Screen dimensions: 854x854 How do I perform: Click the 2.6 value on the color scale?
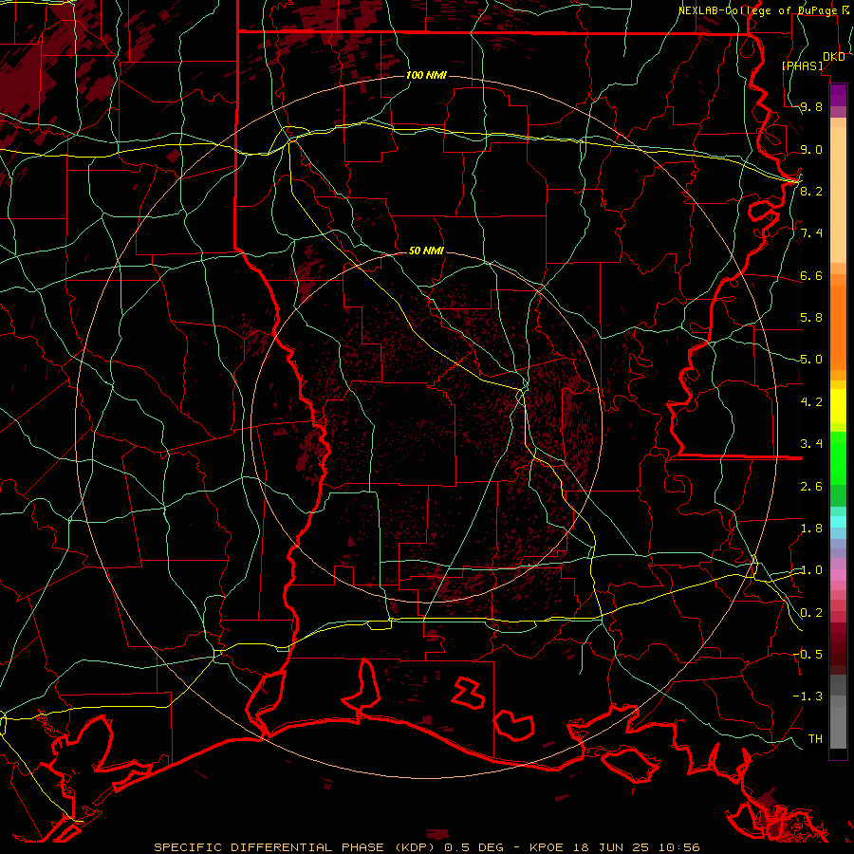pos(811,487)
